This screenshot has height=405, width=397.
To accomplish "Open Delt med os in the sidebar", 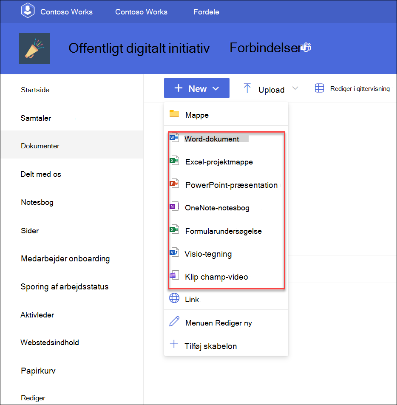I will pos(41,174).
